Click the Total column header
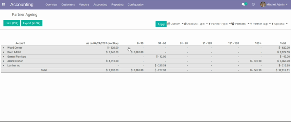 (283, 43)
